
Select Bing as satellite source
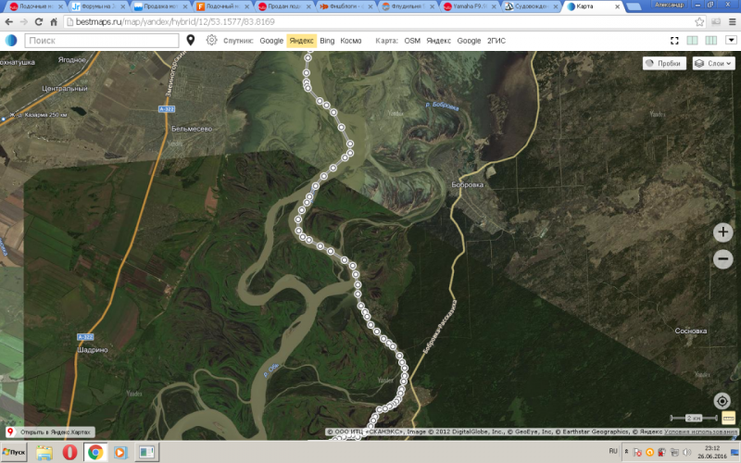click(x=327, y=41)
